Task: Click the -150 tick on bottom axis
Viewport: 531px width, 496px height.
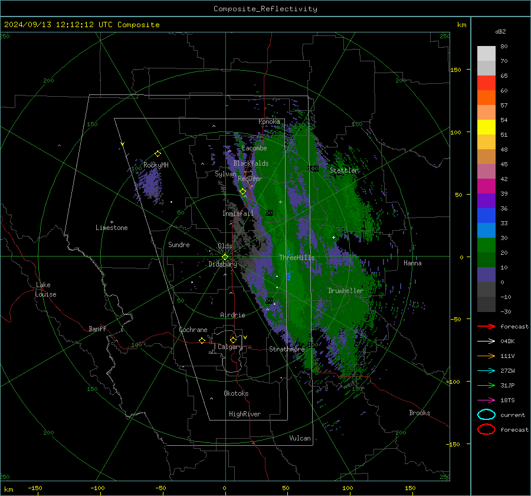Action: pos(35,488)
